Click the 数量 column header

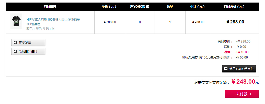click(170, 7)
